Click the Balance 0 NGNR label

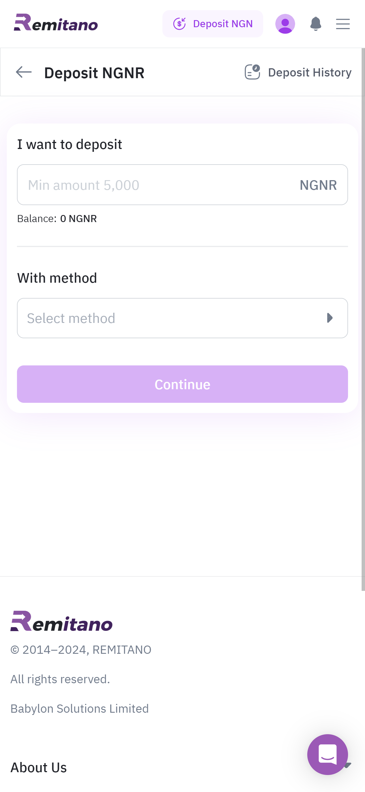tap(57, 218)
